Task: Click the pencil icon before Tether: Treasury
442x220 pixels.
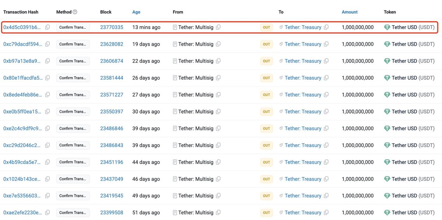Action: [281, 27]
